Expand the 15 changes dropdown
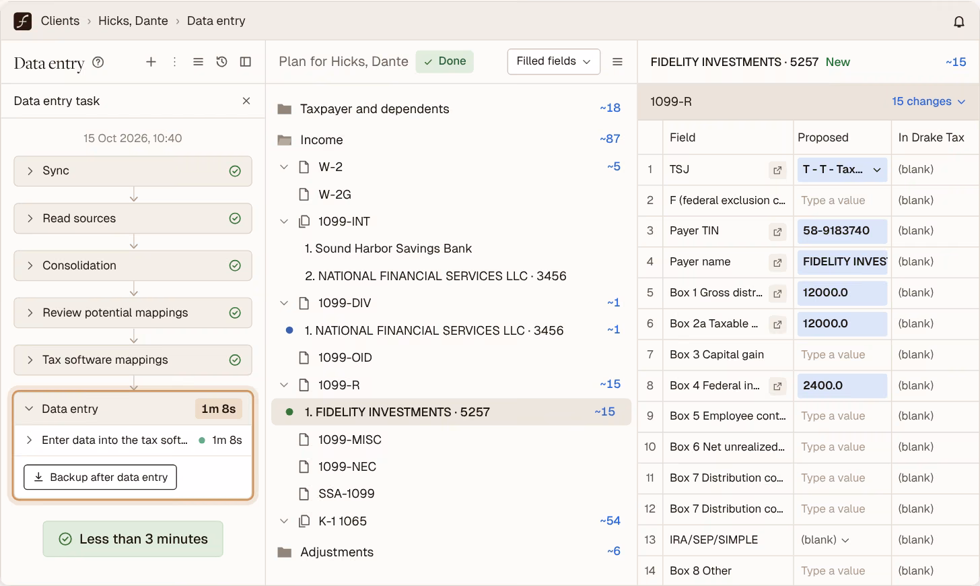Image resolution: width=980 pixels, height=586 pixels. click(929, 102)
